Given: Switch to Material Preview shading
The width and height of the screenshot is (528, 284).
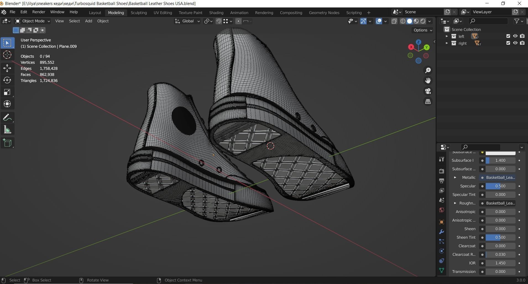Looking at the screenshot, I should 416,21.
